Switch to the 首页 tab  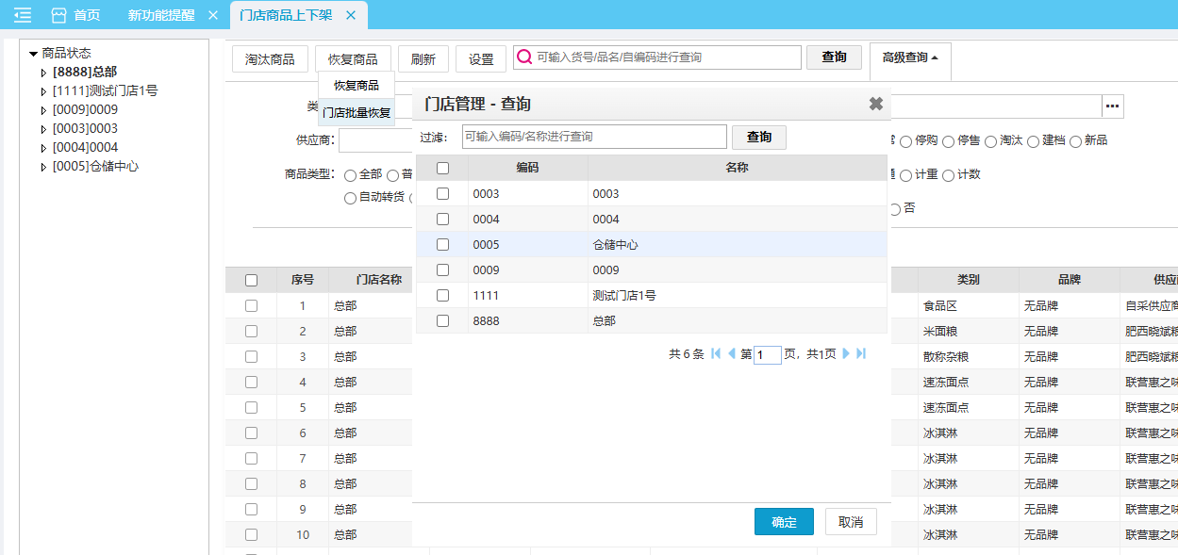pos(76,15)
